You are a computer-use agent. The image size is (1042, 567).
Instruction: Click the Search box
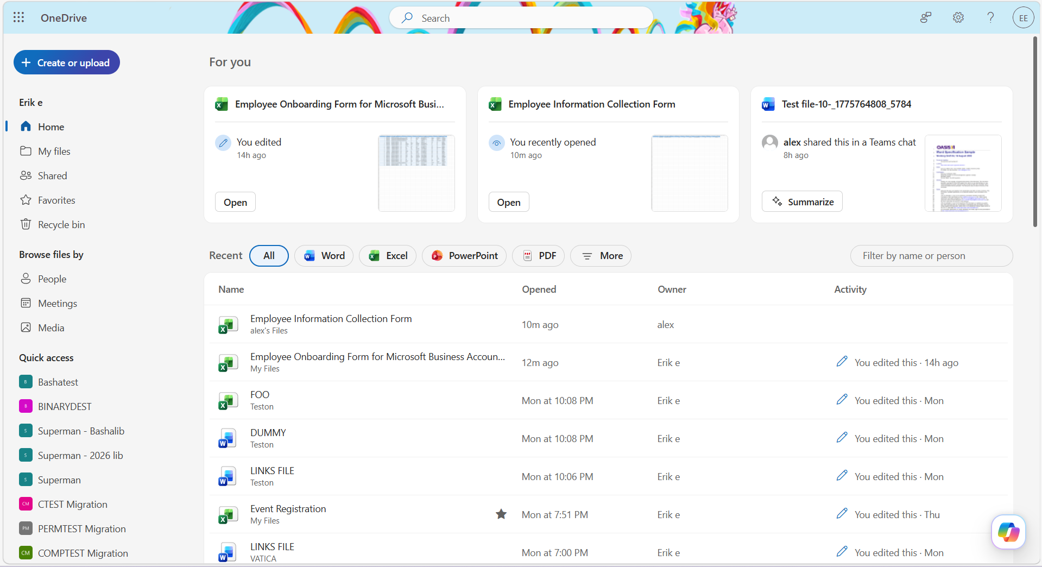point(521,18)
